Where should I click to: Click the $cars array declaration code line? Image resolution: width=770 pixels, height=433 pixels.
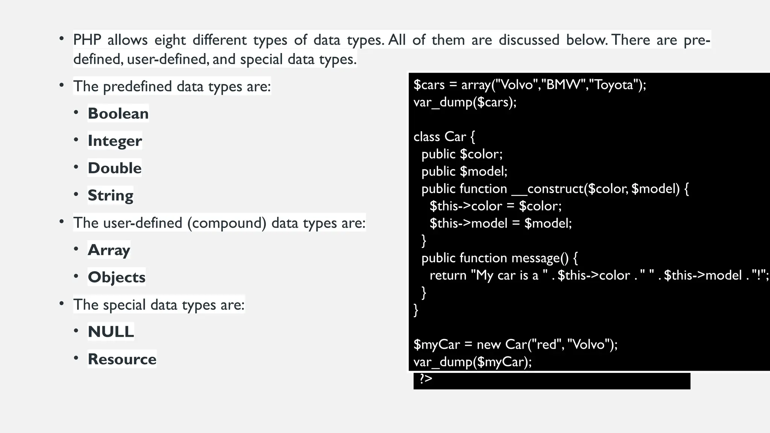(530, 85)
